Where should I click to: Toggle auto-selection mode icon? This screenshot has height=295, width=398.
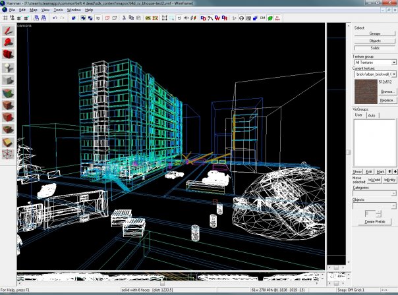(172, 18)
